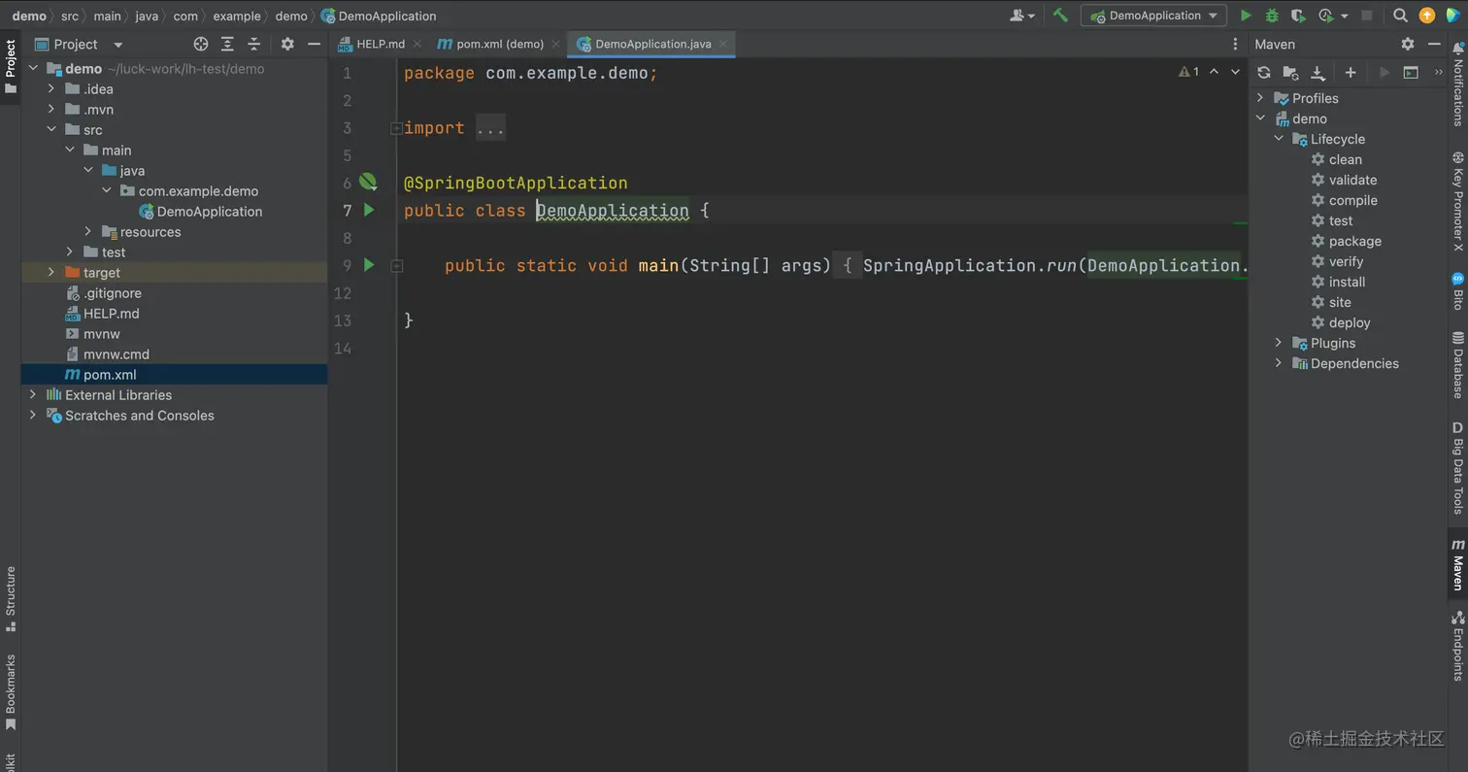Collapse the src folder

[x=51, y=129]
